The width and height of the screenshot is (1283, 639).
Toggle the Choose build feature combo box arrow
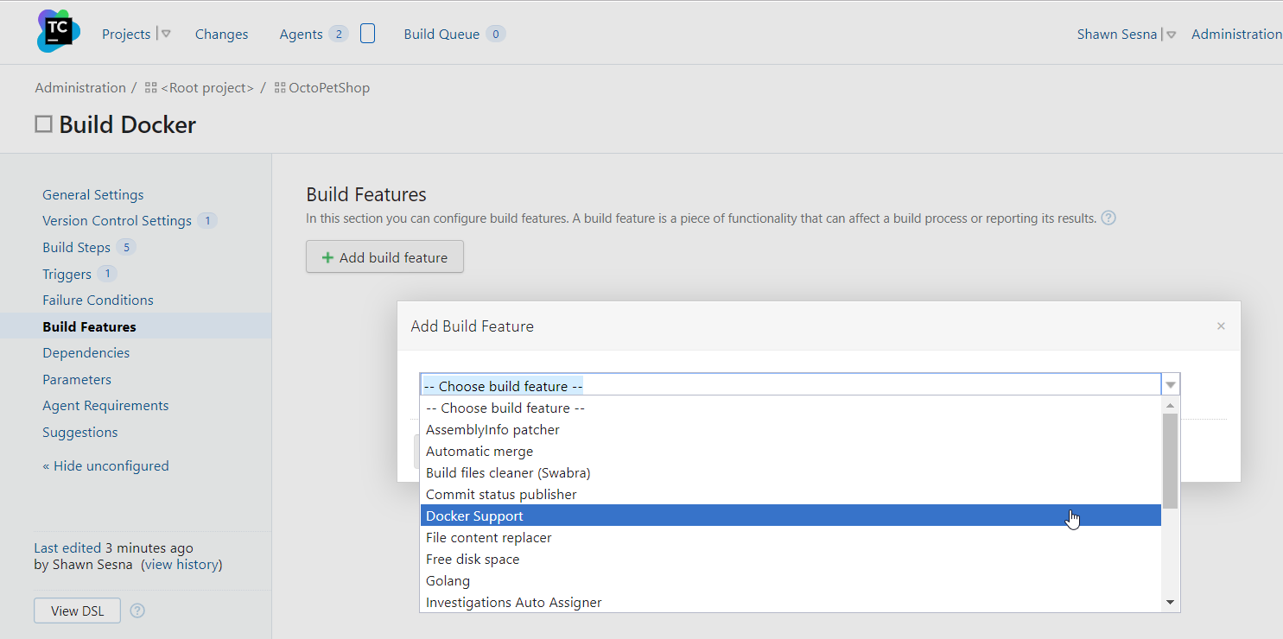[1171, 385]
